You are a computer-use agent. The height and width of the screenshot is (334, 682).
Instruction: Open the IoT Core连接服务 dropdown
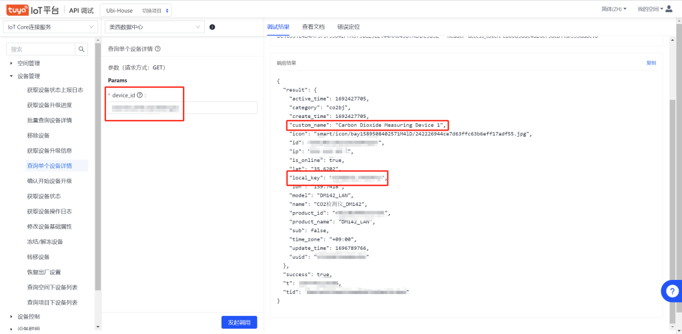coord(50,27)
